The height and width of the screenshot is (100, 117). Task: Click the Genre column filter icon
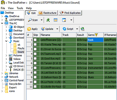(x=96, y=35)
